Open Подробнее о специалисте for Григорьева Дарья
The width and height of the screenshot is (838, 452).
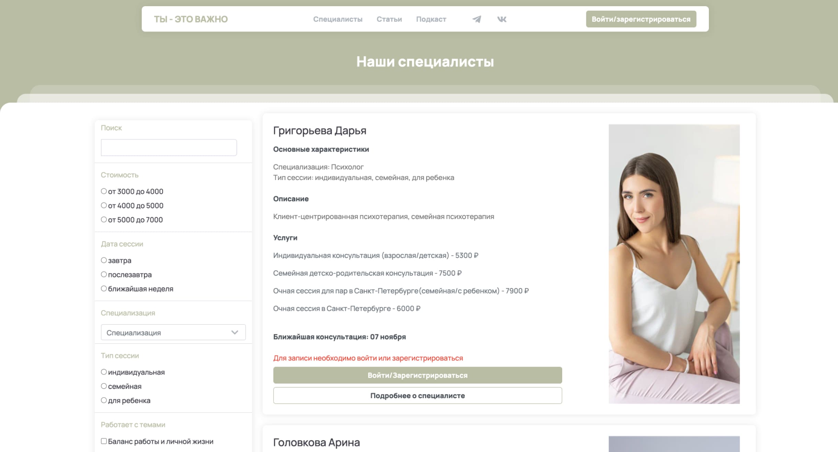point(417,395)
